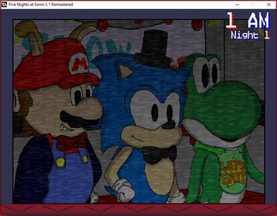The height and width of the screenshot is (216, 277).
Task: Minimize the game window
Action: pos(237,5)
